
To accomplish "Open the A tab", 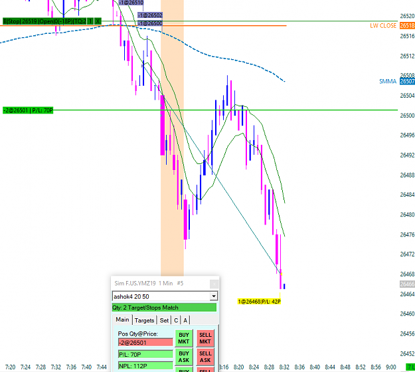I will (x=185, y=320).
